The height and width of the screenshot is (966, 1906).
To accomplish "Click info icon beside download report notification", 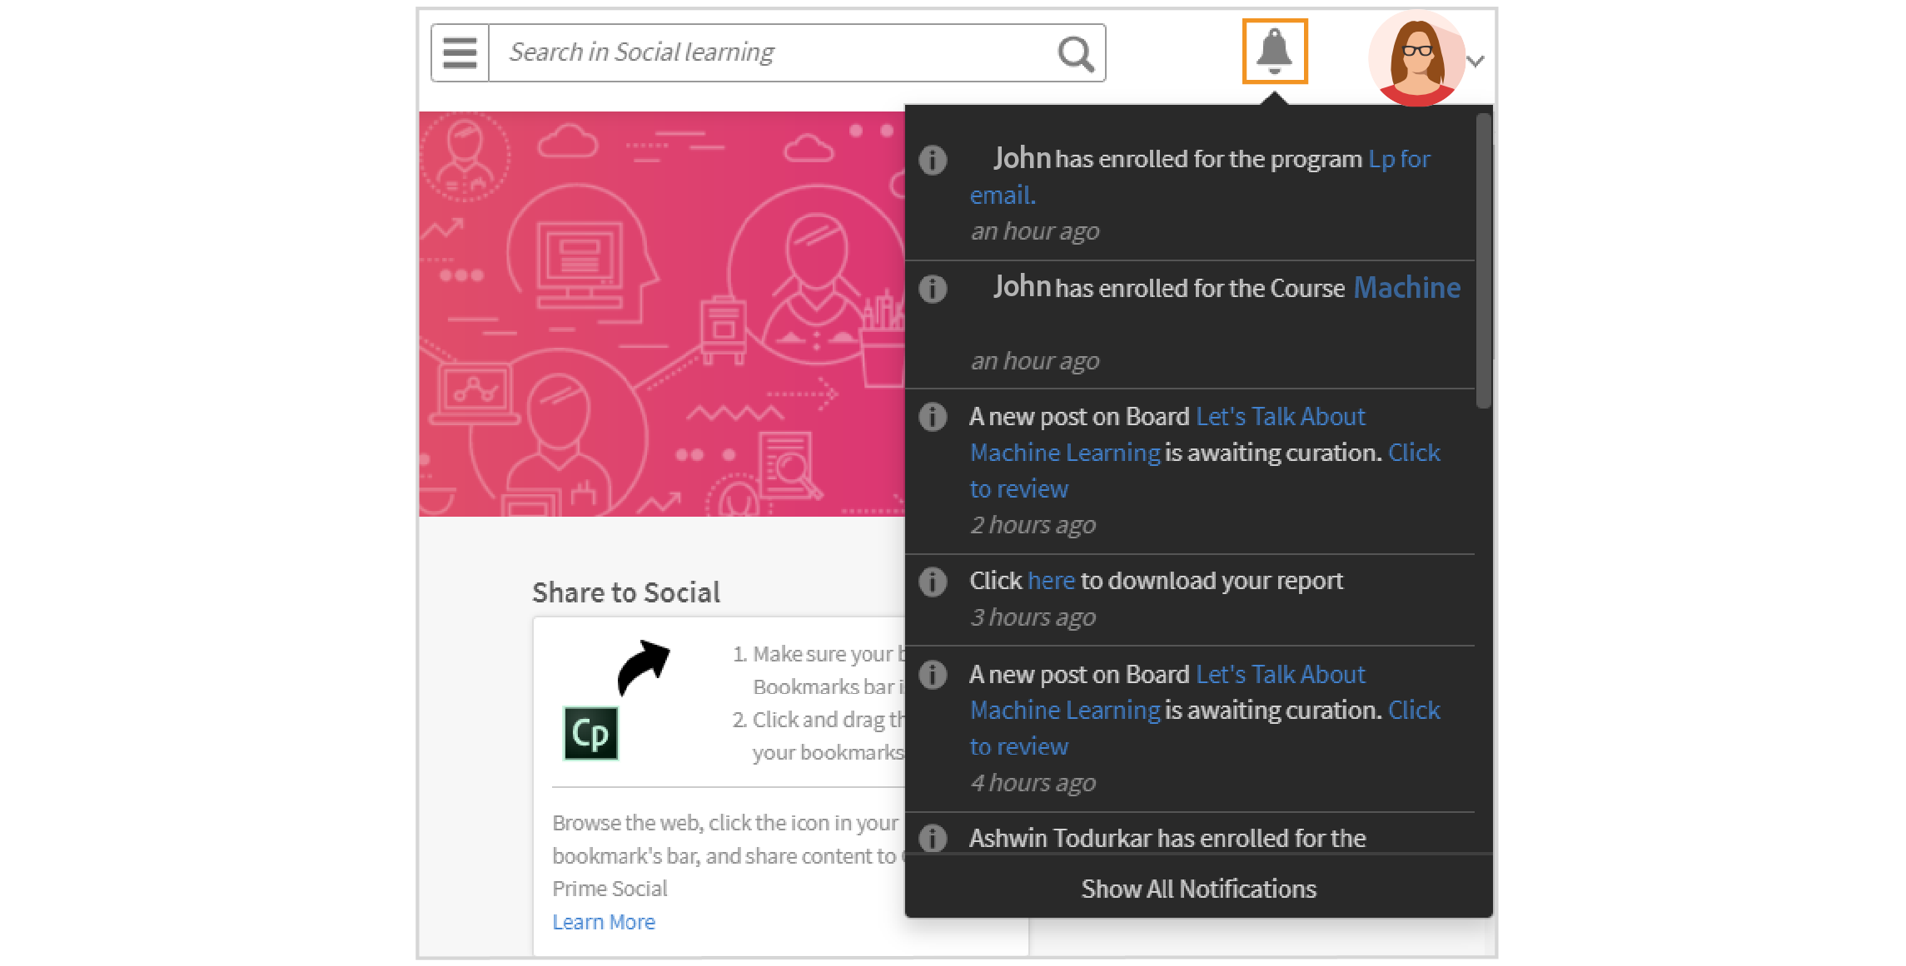I will tap(933, 582).
